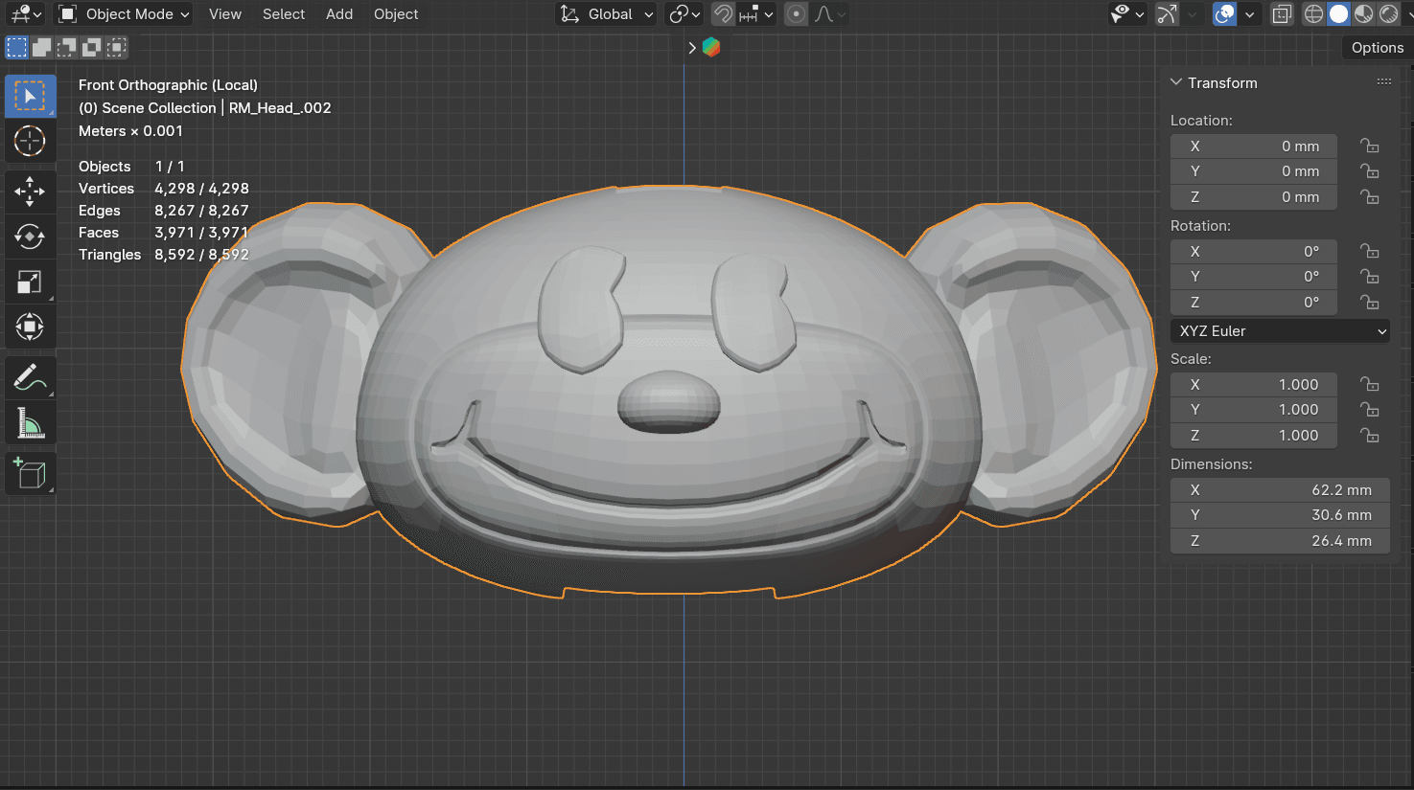Screen dimensions: 1414x790
Task: Open the Select menu
Action: point(284,14)
